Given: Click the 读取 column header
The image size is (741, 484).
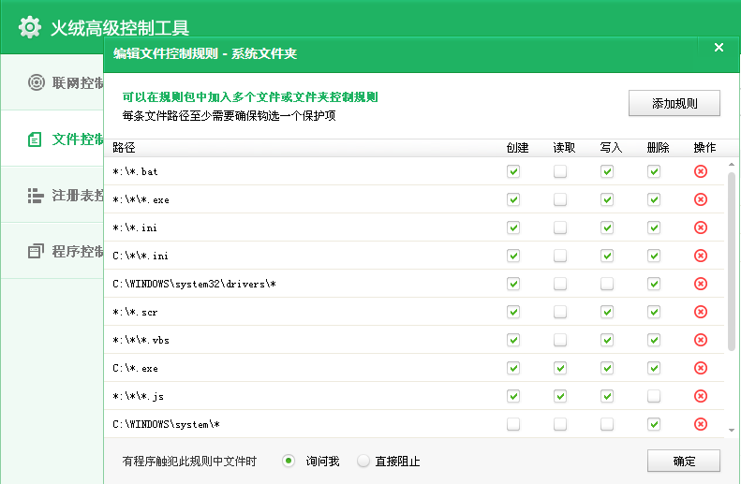Looking at the screenshot, I should [564, 148].
